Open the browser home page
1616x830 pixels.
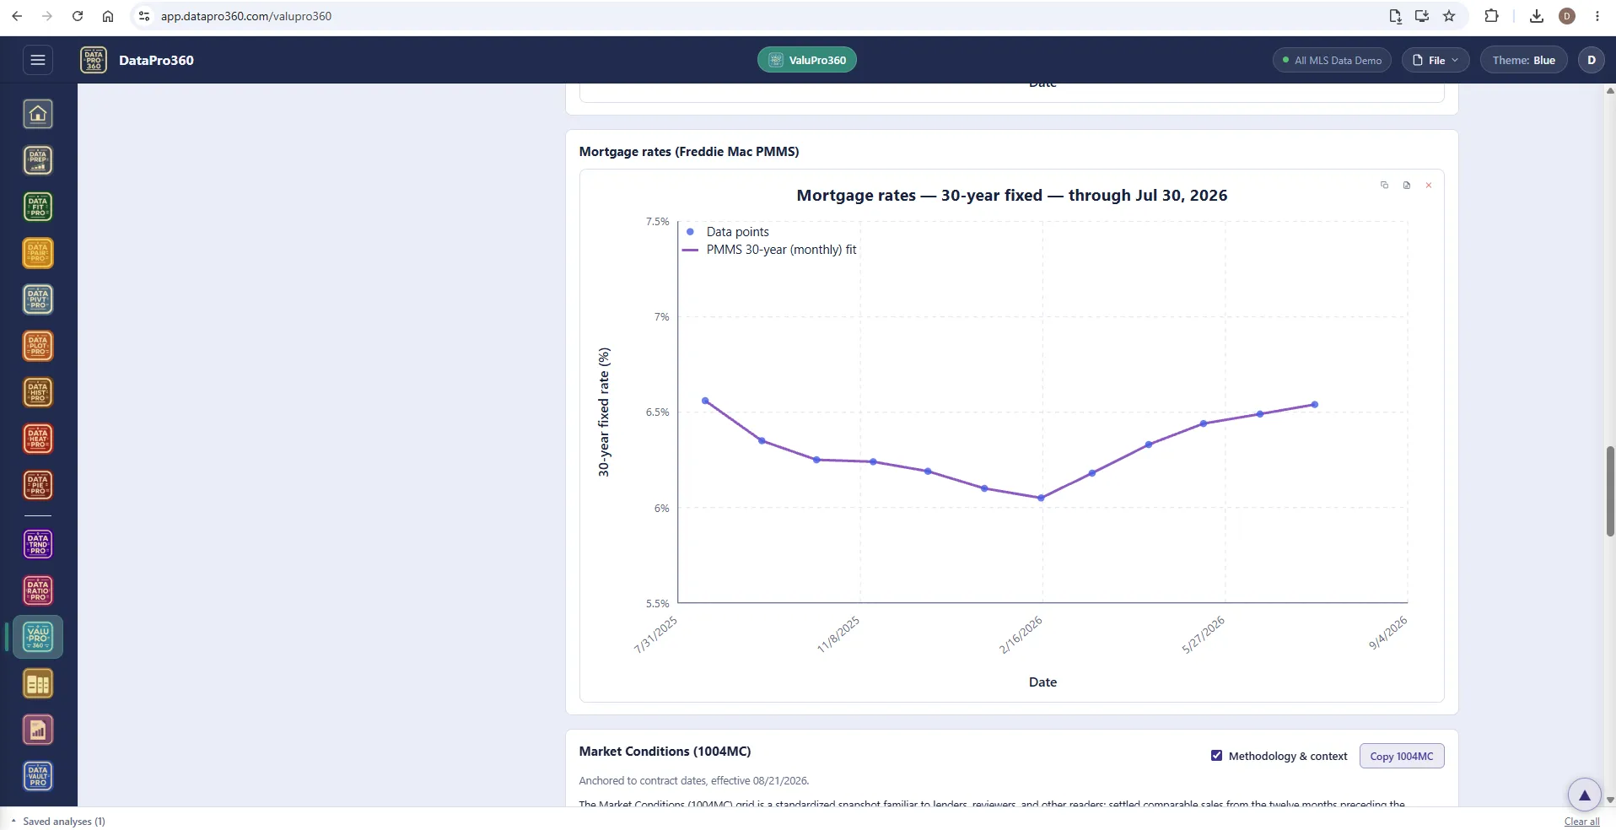click(x=108, y=16)
